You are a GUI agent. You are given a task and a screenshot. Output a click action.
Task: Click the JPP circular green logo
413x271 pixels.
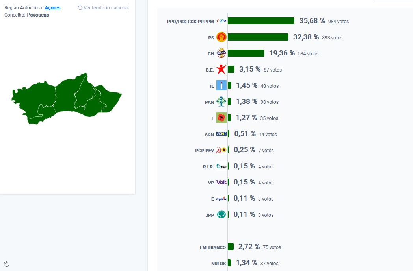pos(221,214)
